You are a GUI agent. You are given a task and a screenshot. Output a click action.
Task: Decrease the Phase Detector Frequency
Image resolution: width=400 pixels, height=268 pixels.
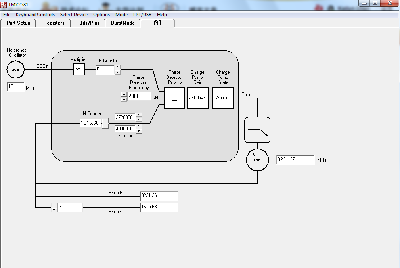124,100
